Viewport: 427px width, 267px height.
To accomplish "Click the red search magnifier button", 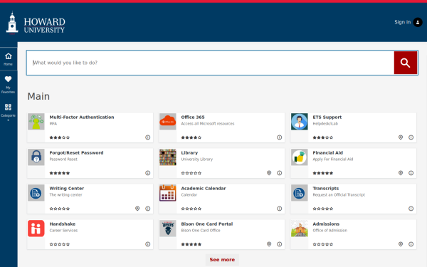I will tap(405, 63).
